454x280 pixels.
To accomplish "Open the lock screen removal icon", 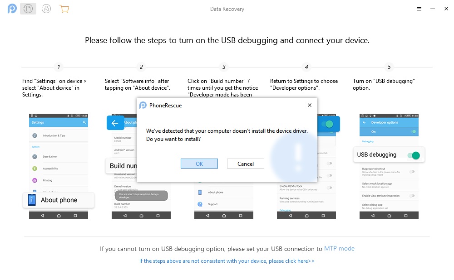I will pyautogui.click(x=46, y=9).
